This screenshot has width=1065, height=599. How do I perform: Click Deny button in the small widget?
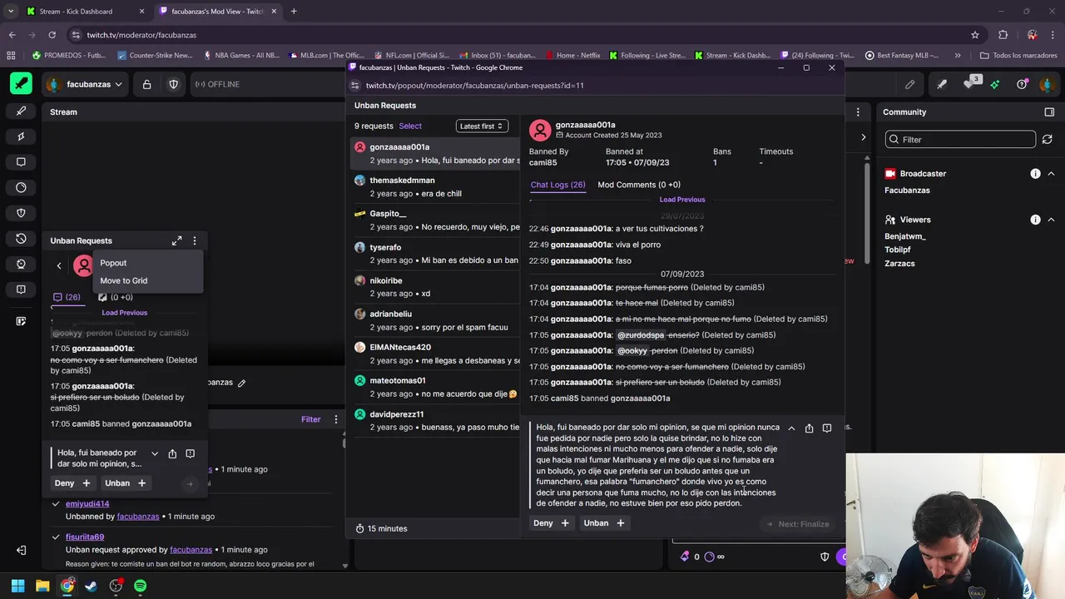pos(72,483)
